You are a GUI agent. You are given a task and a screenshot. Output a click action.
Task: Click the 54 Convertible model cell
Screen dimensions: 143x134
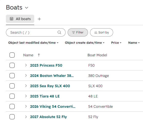pyautogui.click(x=100, y=106)
